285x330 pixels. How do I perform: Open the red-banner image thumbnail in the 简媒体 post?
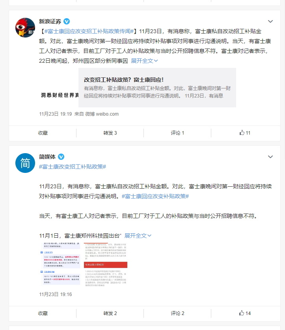(x=106, y=264)
